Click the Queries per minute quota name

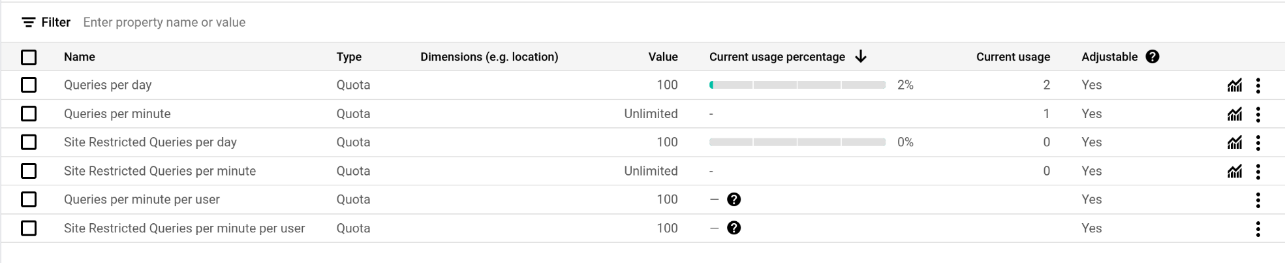117,114
